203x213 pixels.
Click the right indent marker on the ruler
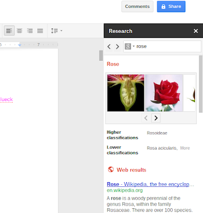(x=20, y=45)
